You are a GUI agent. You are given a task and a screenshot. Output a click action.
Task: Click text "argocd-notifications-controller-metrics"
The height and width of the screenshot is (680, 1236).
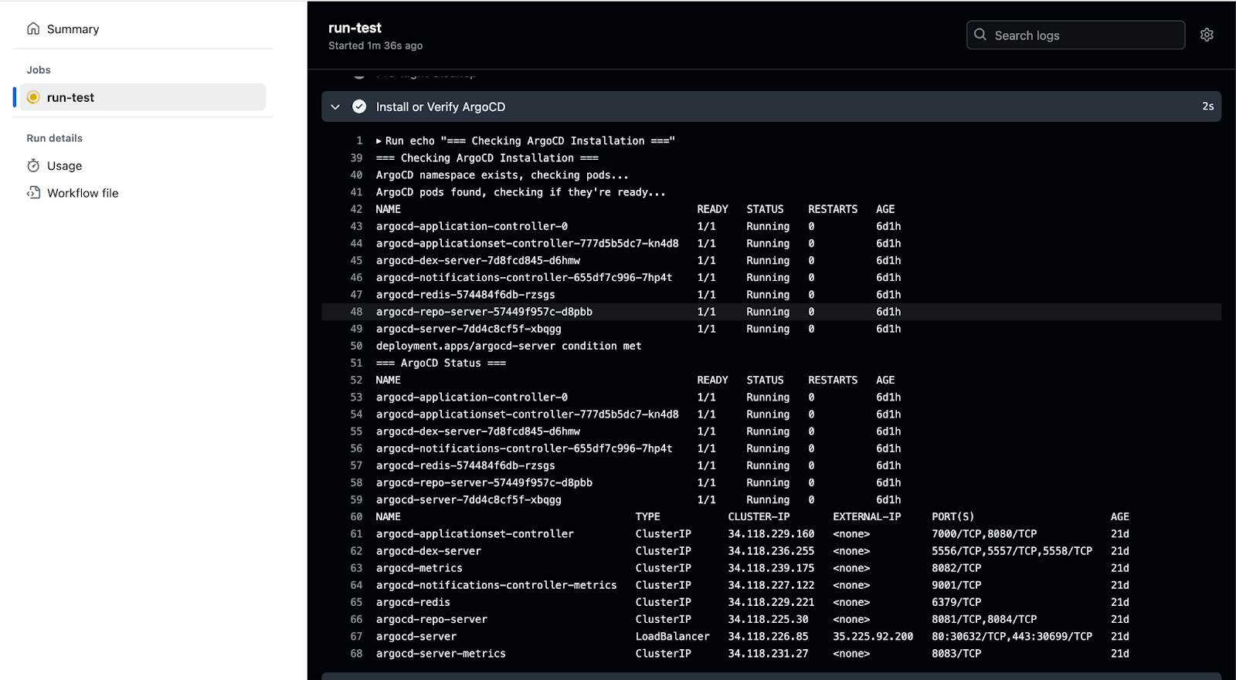(497, 585)
